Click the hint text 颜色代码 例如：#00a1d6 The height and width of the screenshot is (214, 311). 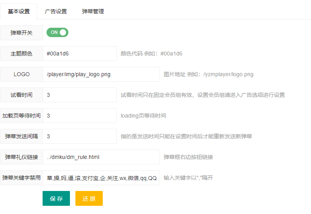click(x=151, y=53)
